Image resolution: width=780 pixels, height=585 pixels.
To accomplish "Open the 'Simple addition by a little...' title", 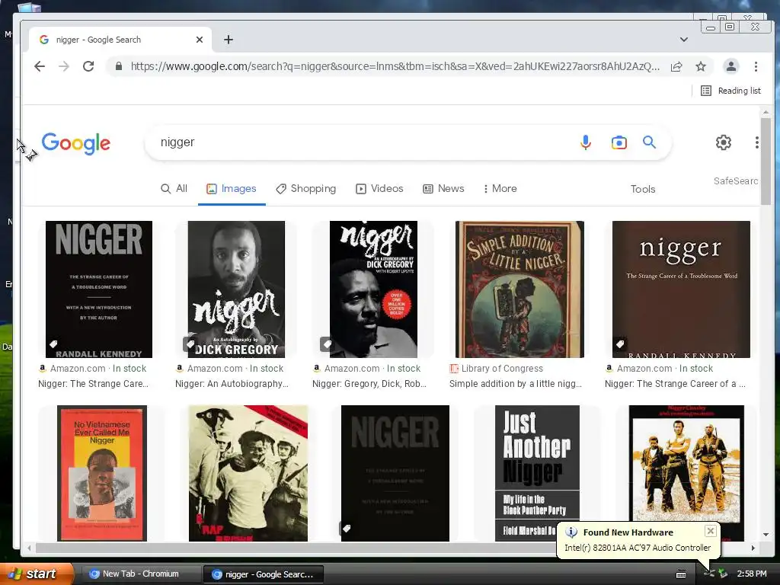I will pyautogui.click(x=516, y=384).
